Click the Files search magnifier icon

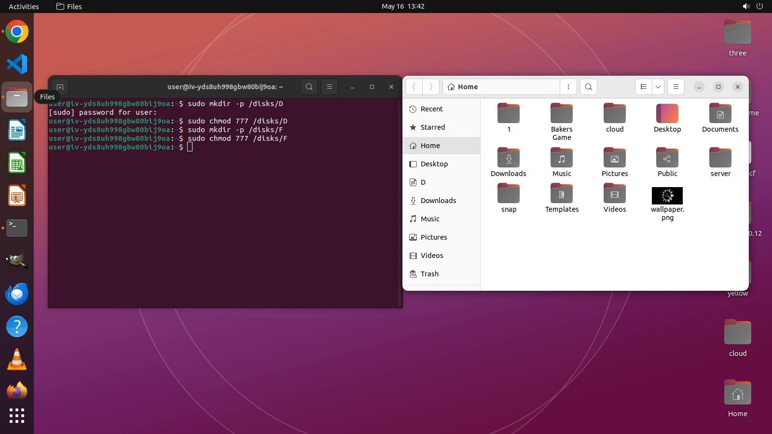tap(588, 87)
